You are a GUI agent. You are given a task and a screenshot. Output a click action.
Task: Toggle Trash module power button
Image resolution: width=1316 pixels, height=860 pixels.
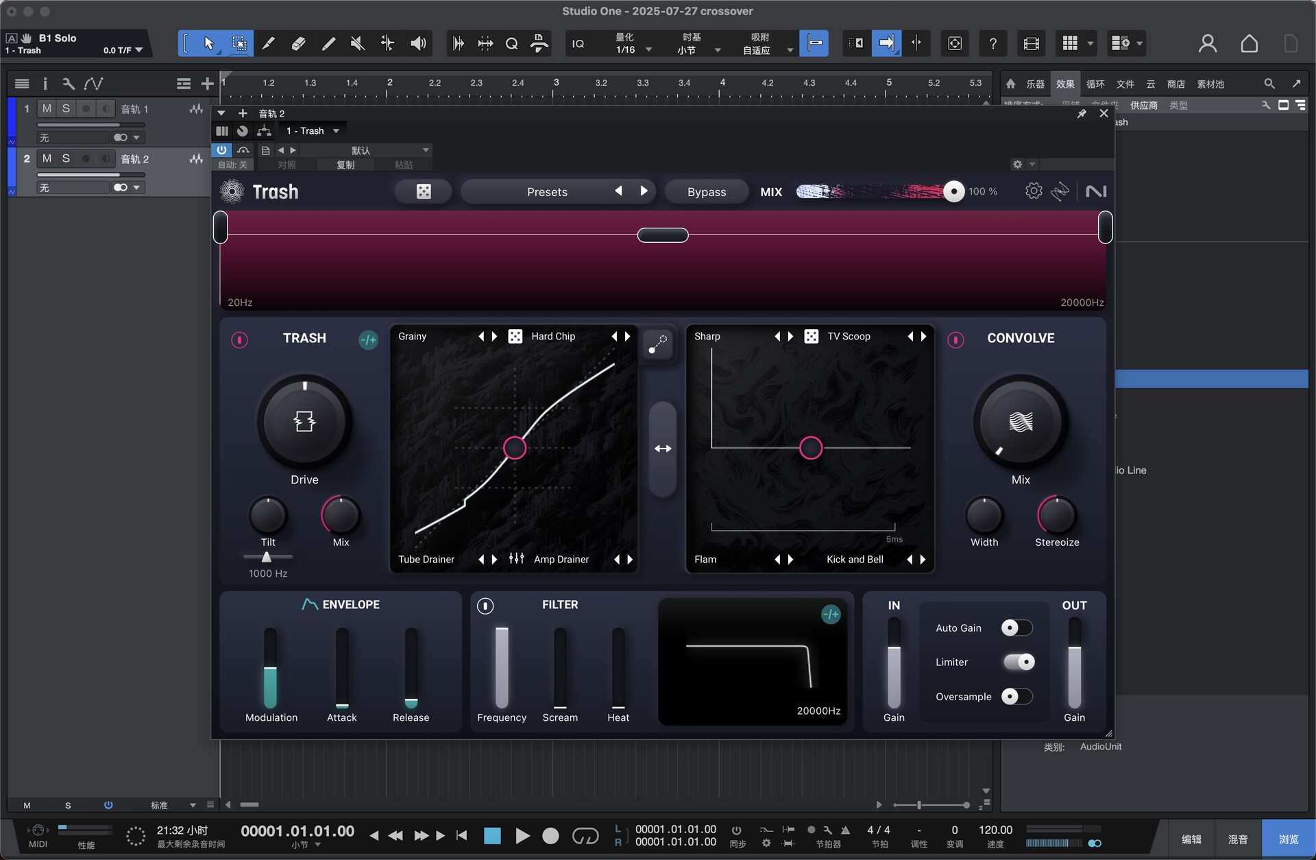click(239, 339)
